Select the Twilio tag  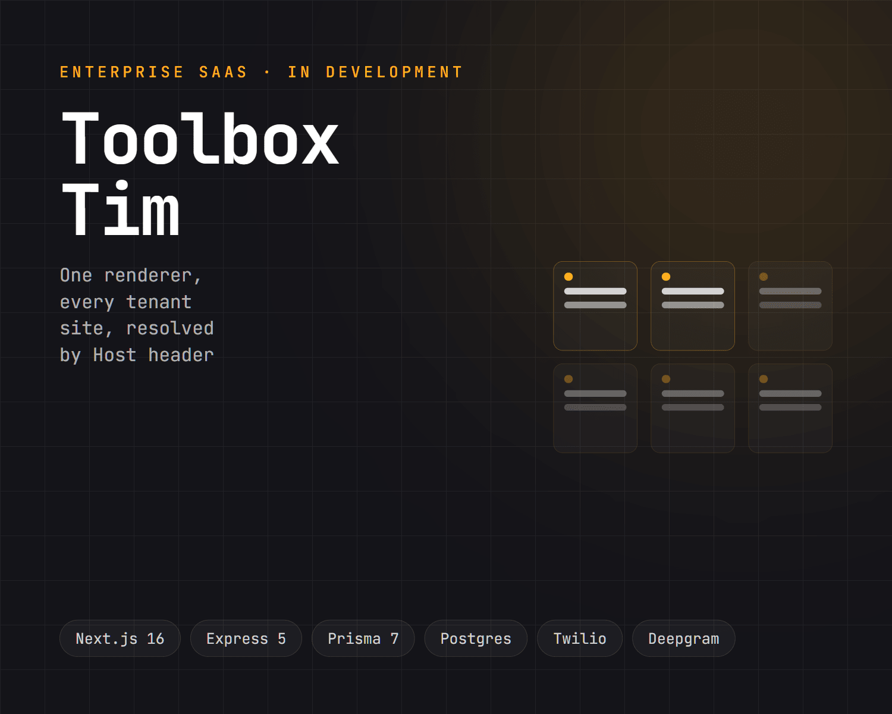click(x=580, y=638)
